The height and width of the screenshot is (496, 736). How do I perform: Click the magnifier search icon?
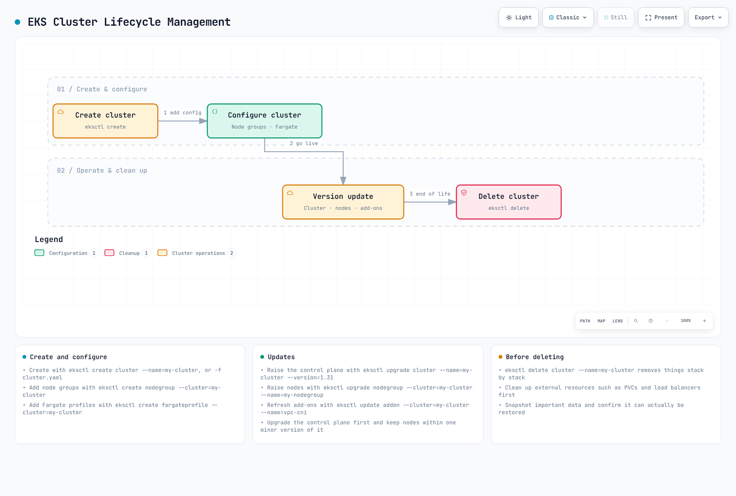click(x=636, y=321)
